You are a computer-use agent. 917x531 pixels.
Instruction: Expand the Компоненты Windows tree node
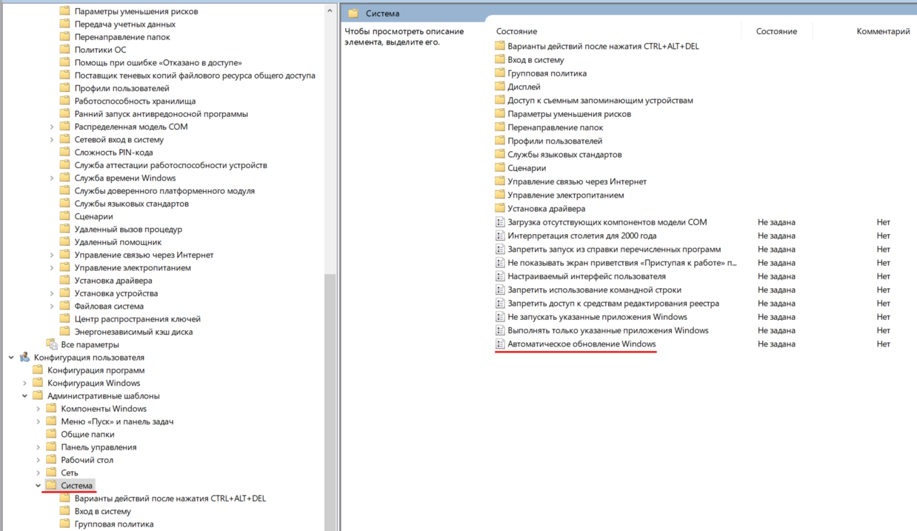(39, 409)
